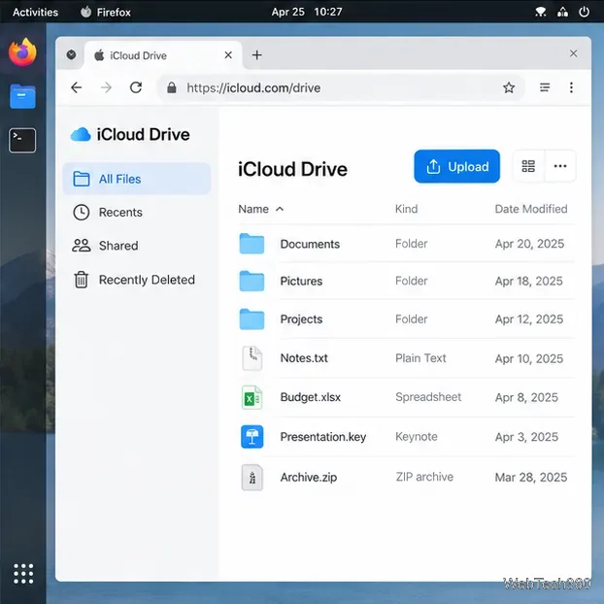
Task: Click the Wi-Fi status icon
Action: [541, 12]
